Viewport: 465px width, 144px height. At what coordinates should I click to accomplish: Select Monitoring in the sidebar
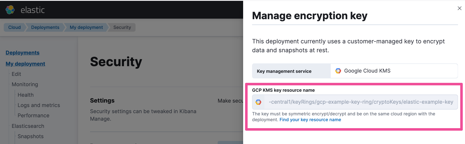(x=25, y=84)
